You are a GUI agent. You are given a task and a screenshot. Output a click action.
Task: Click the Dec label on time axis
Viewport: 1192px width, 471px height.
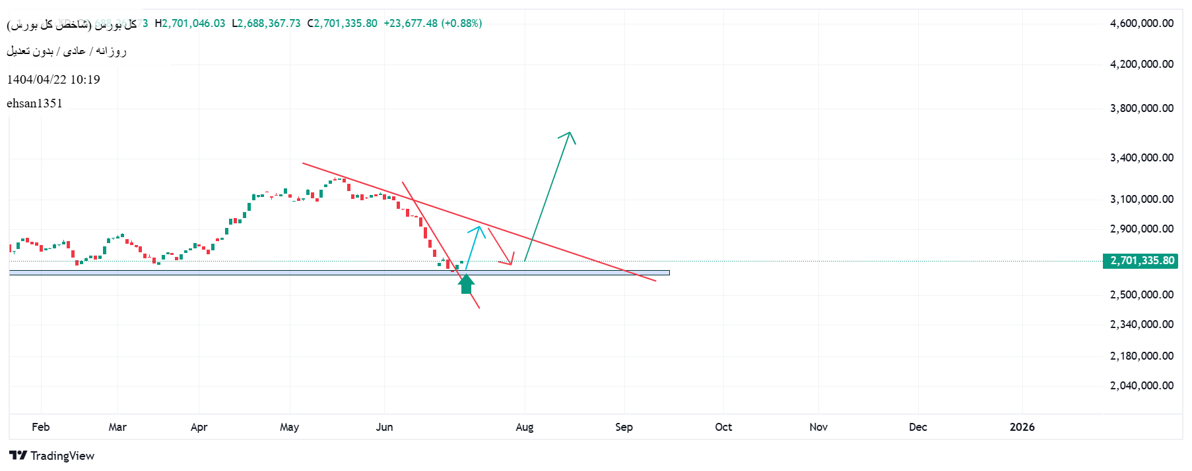[x=918, y=427]
